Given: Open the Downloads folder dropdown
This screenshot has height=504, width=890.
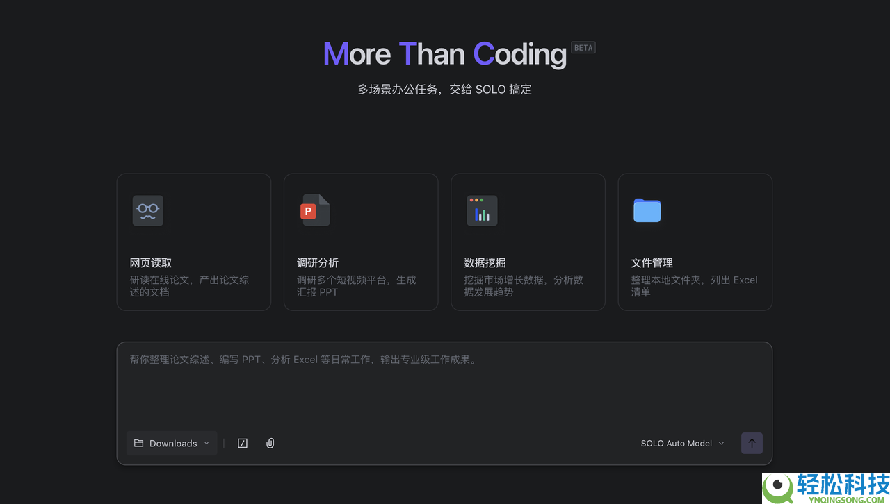Looking at the screenshot, I should 171,443.
